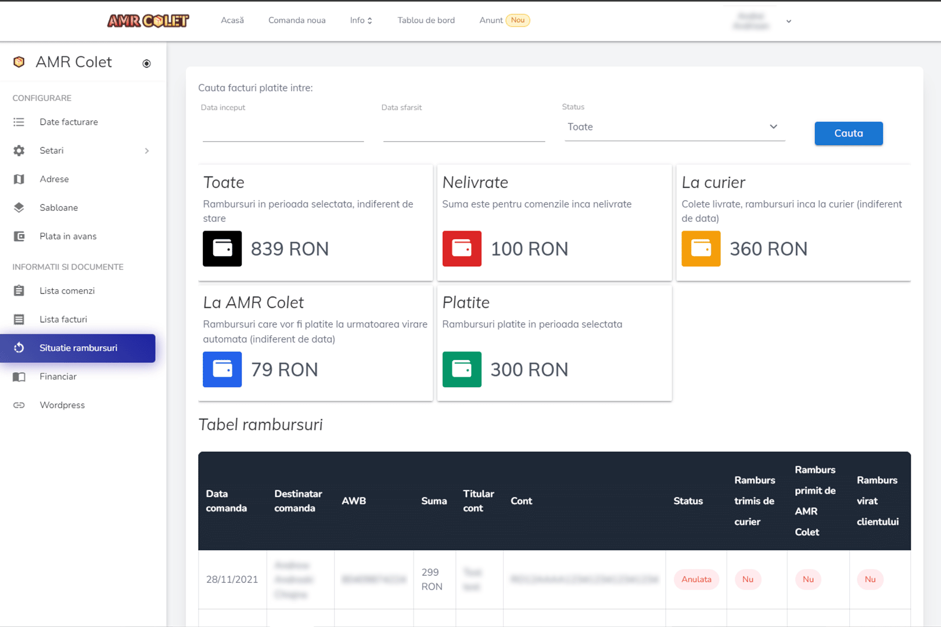Image resolution: width=941 pixels, height=627 pixels.
Task: Click the Setari gear icon
Action: pyautogui.click(x=19, y=150)
